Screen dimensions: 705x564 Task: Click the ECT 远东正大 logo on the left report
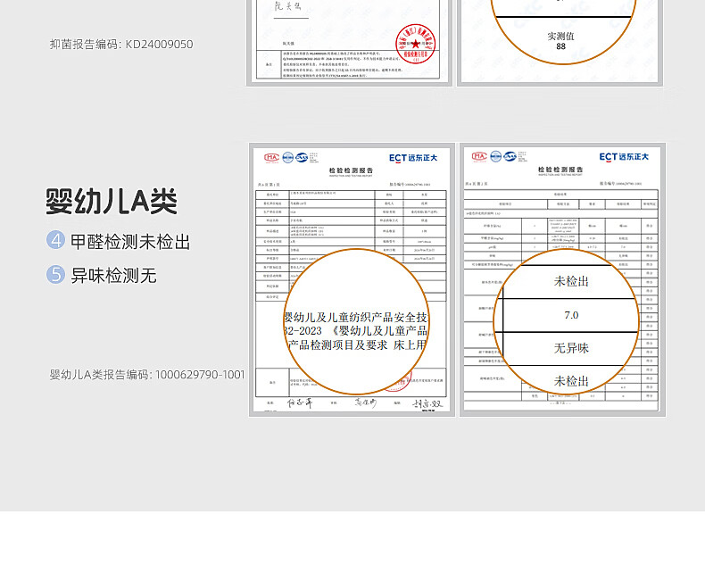(413, 158)
